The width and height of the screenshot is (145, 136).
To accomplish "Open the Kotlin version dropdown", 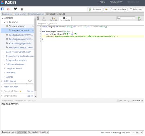I will (137, 133).
